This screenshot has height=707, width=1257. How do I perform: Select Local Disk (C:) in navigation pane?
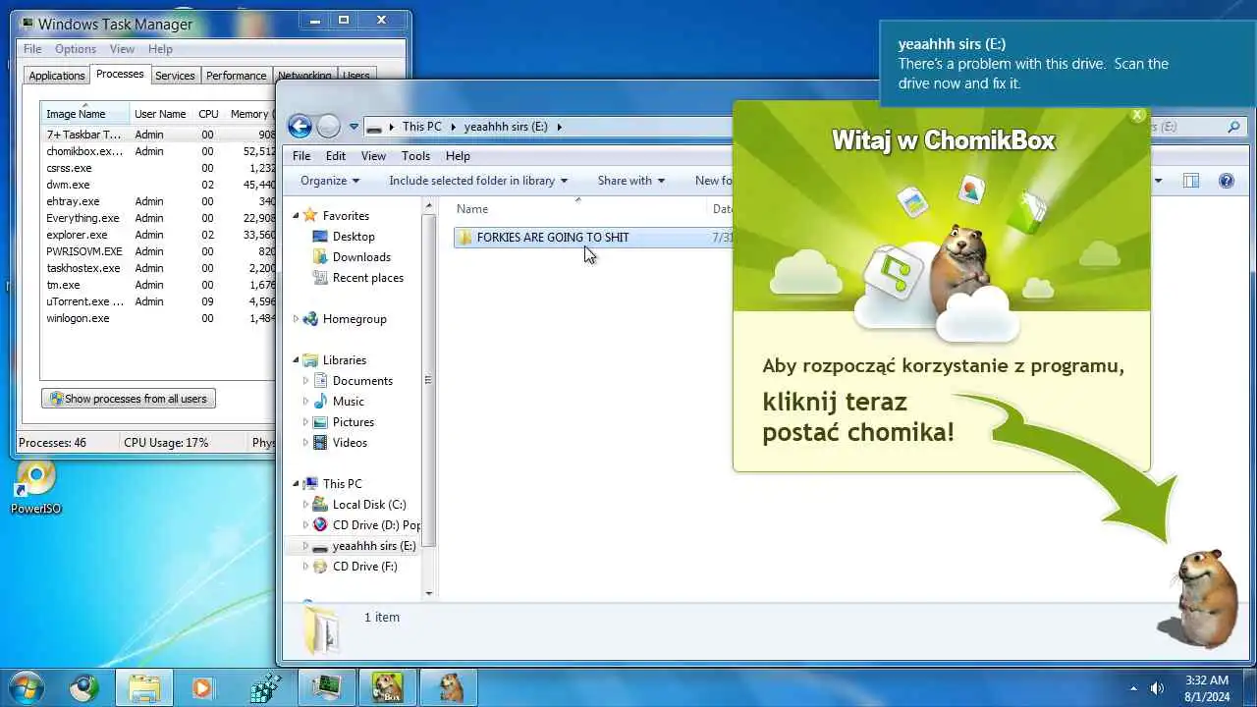point(368,505)
